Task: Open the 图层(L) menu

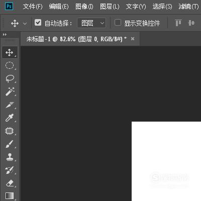Action: coord(110,7)
